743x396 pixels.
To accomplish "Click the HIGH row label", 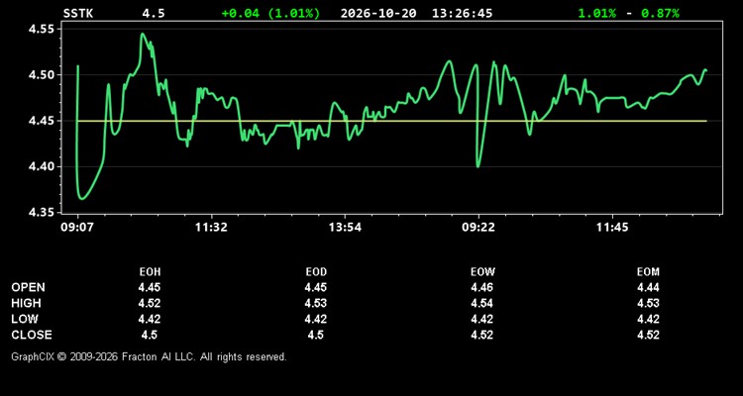I will (27, 303).
